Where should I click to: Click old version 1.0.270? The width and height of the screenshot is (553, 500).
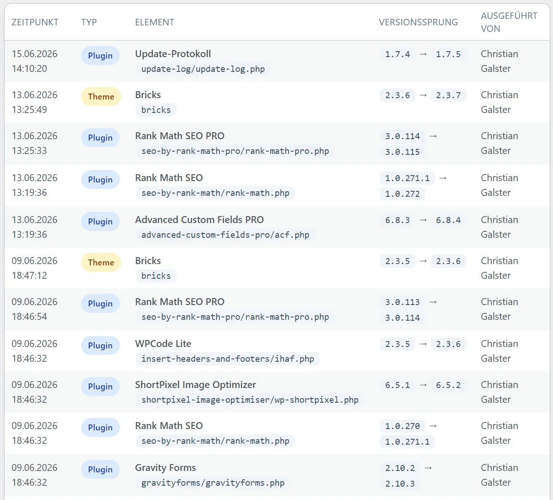coord(402,426)
